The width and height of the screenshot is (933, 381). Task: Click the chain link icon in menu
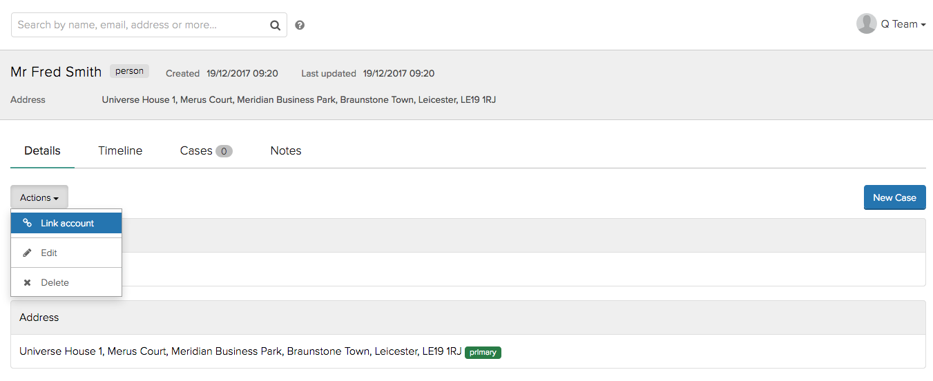(28, 223)
